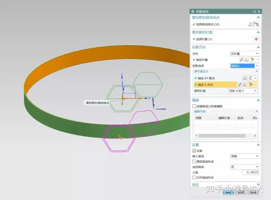
Task: Open the 方向 dropdown showing 沿矢量
Action: (244, 53)
